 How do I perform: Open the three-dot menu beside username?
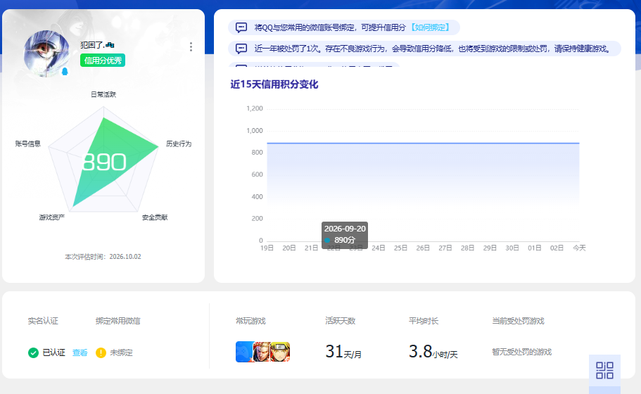[x=191, y=46]
